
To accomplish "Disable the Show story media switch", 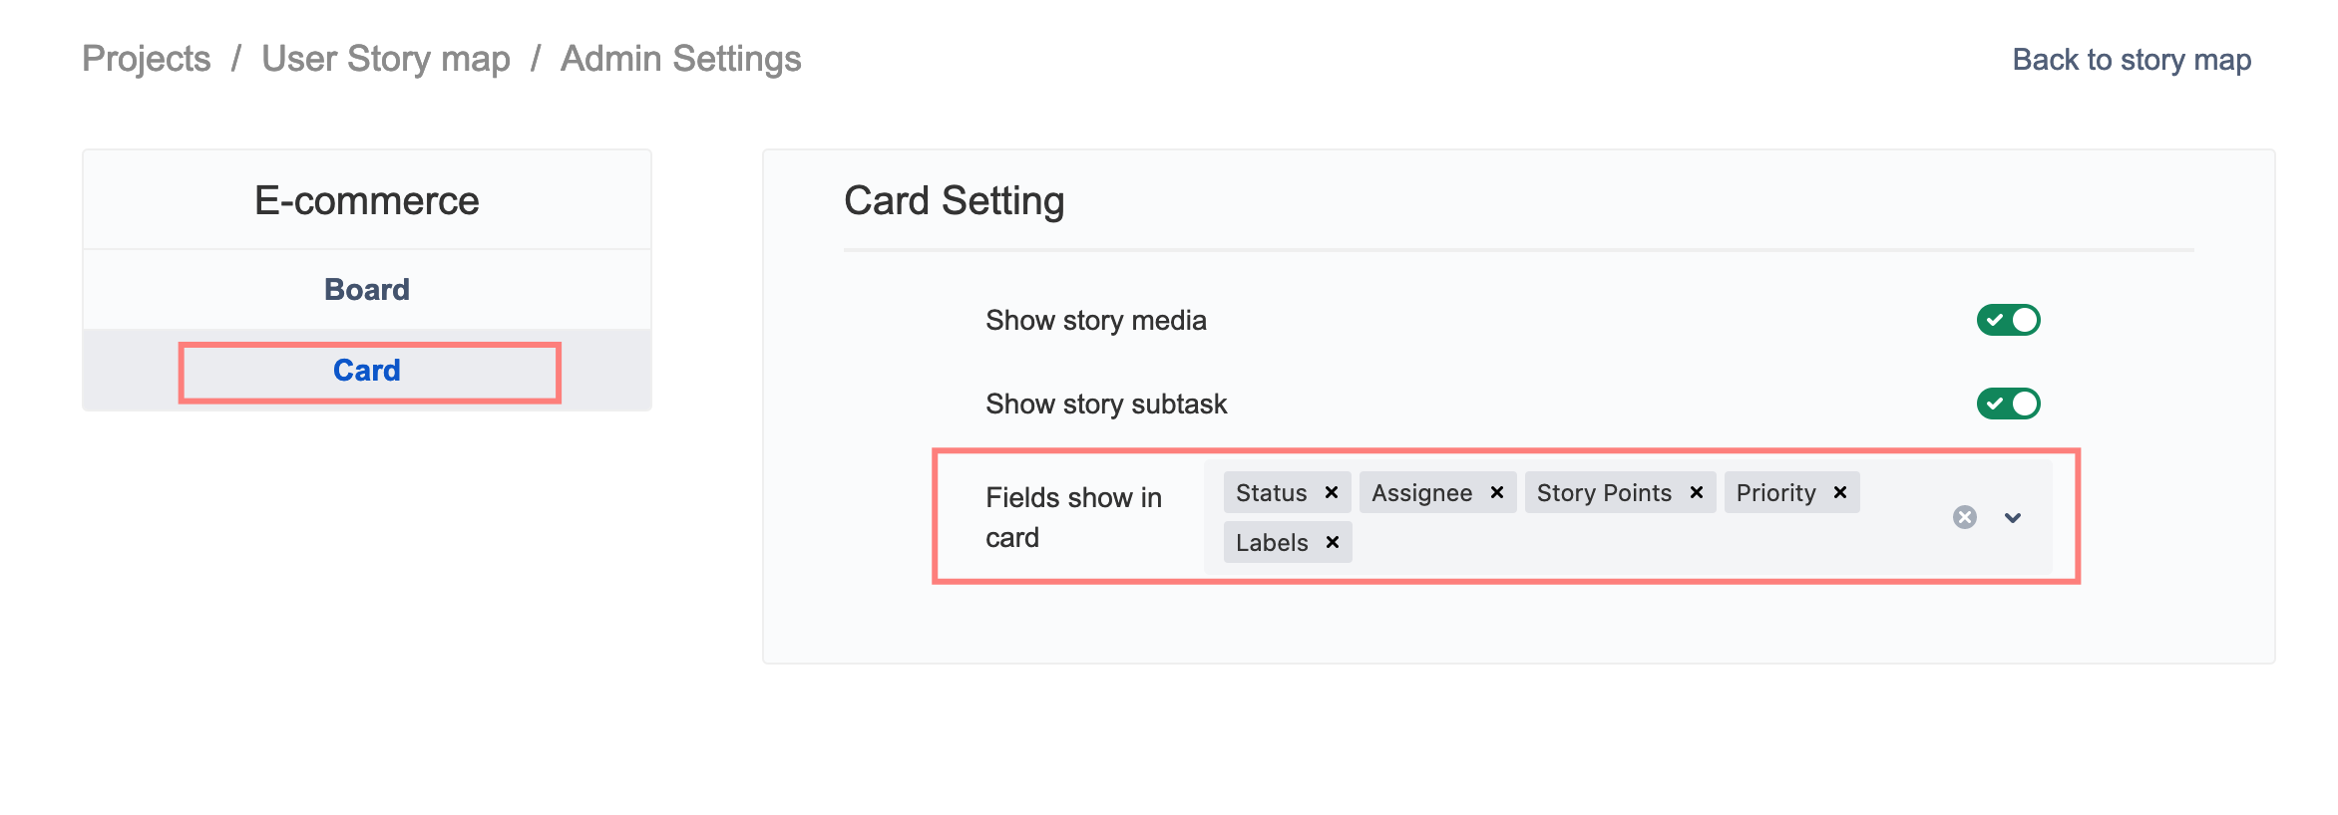I will (x=2009, y=320).
